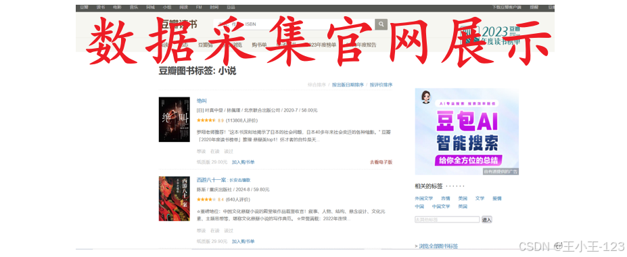The height and width of the screenshot is (257, 627).
Task: Open the 外国文学 related tag
Action: [424, 198]
